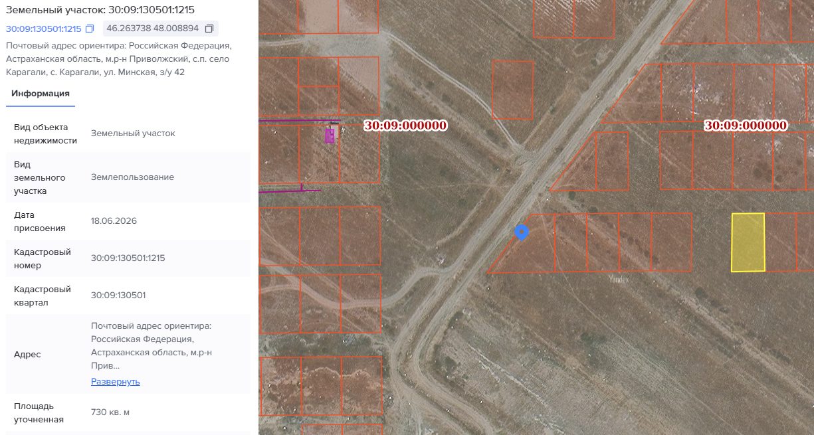
Task: Open the blue 30:09:130501:1215 cadastral link
Action: (43, 29)
